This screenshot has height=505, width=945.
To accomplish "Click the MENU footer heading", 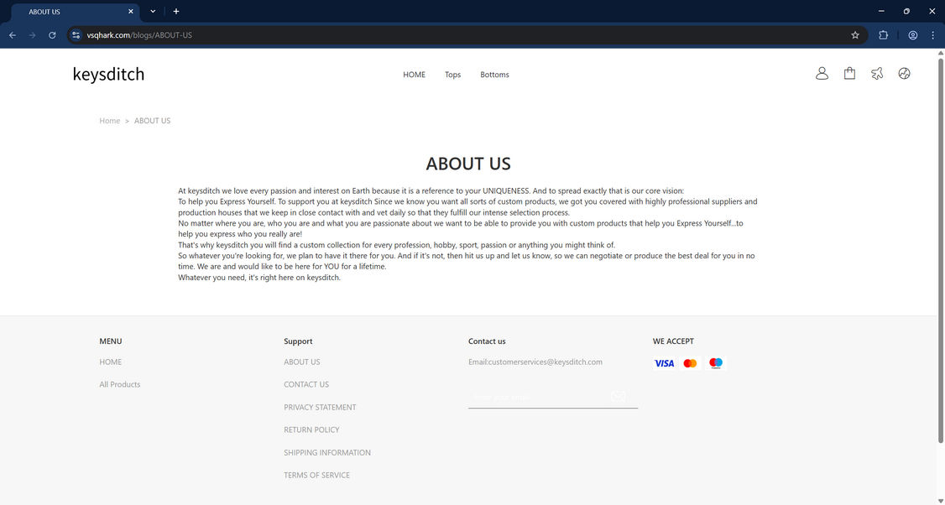I will tap(110, 341).
